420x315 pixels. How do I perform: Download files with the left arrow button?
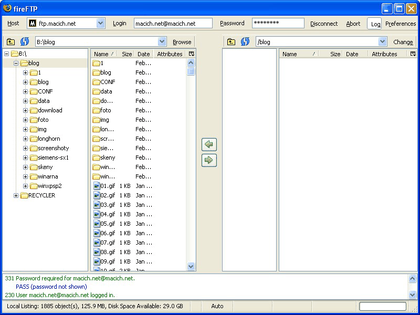[209, 144]
